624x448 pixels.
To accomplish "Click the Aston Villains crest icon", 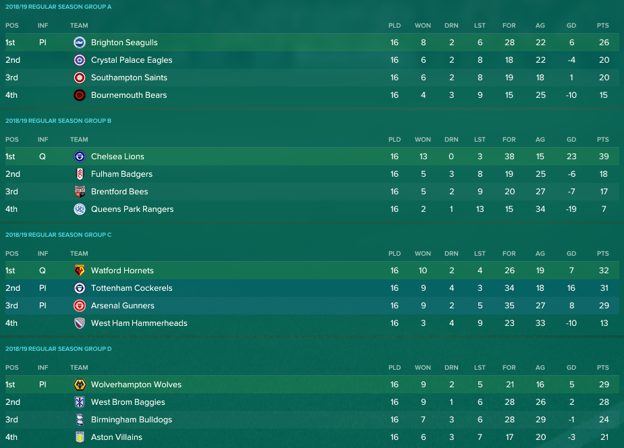I will pos(80,437).
